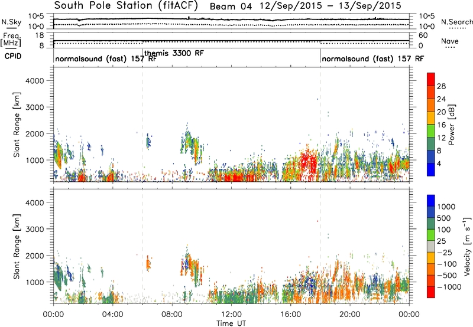The width and height of the screenshot is (473, 327).
Task: Click the '1000' tick on velocity scale
Action: click(x=446, y=207)
